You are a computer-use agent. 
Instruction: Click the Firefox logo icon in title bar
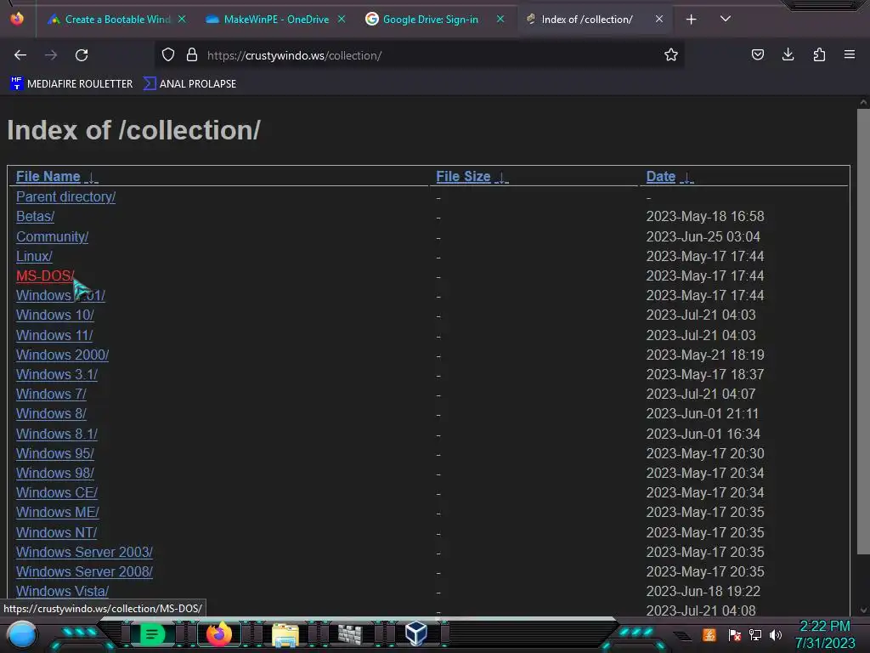point(17,19)
